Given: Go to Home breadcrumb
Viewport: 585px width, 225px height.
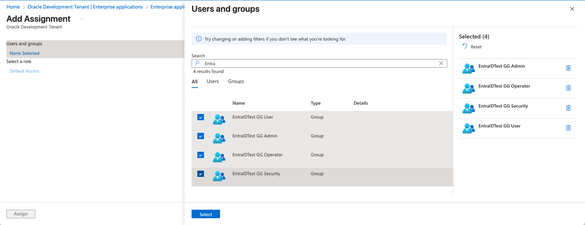Looking at the screenshot, I should coord(13,7).
